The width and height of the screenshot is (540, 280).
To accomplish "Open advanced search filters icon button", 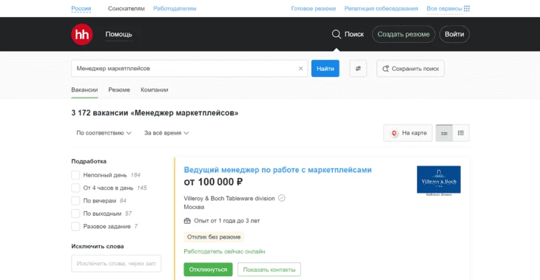I will pos(358,69).
